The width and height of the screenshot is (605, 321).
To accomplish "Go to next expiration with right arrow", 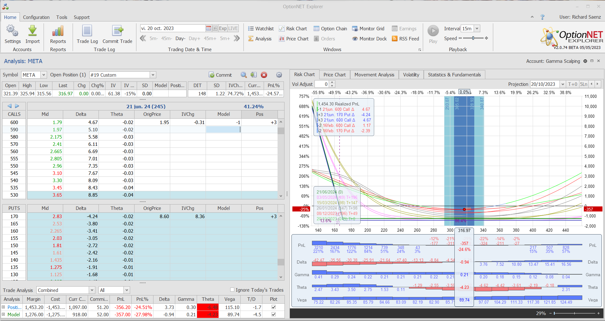I will click(x=17, y=106).
